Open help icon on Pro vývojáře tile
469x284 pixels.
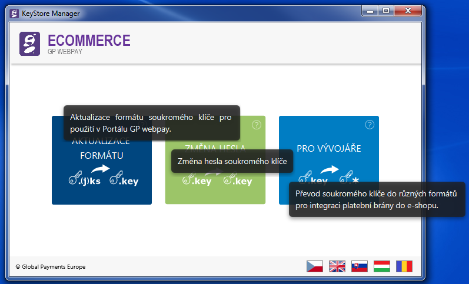tap(370, 125)
